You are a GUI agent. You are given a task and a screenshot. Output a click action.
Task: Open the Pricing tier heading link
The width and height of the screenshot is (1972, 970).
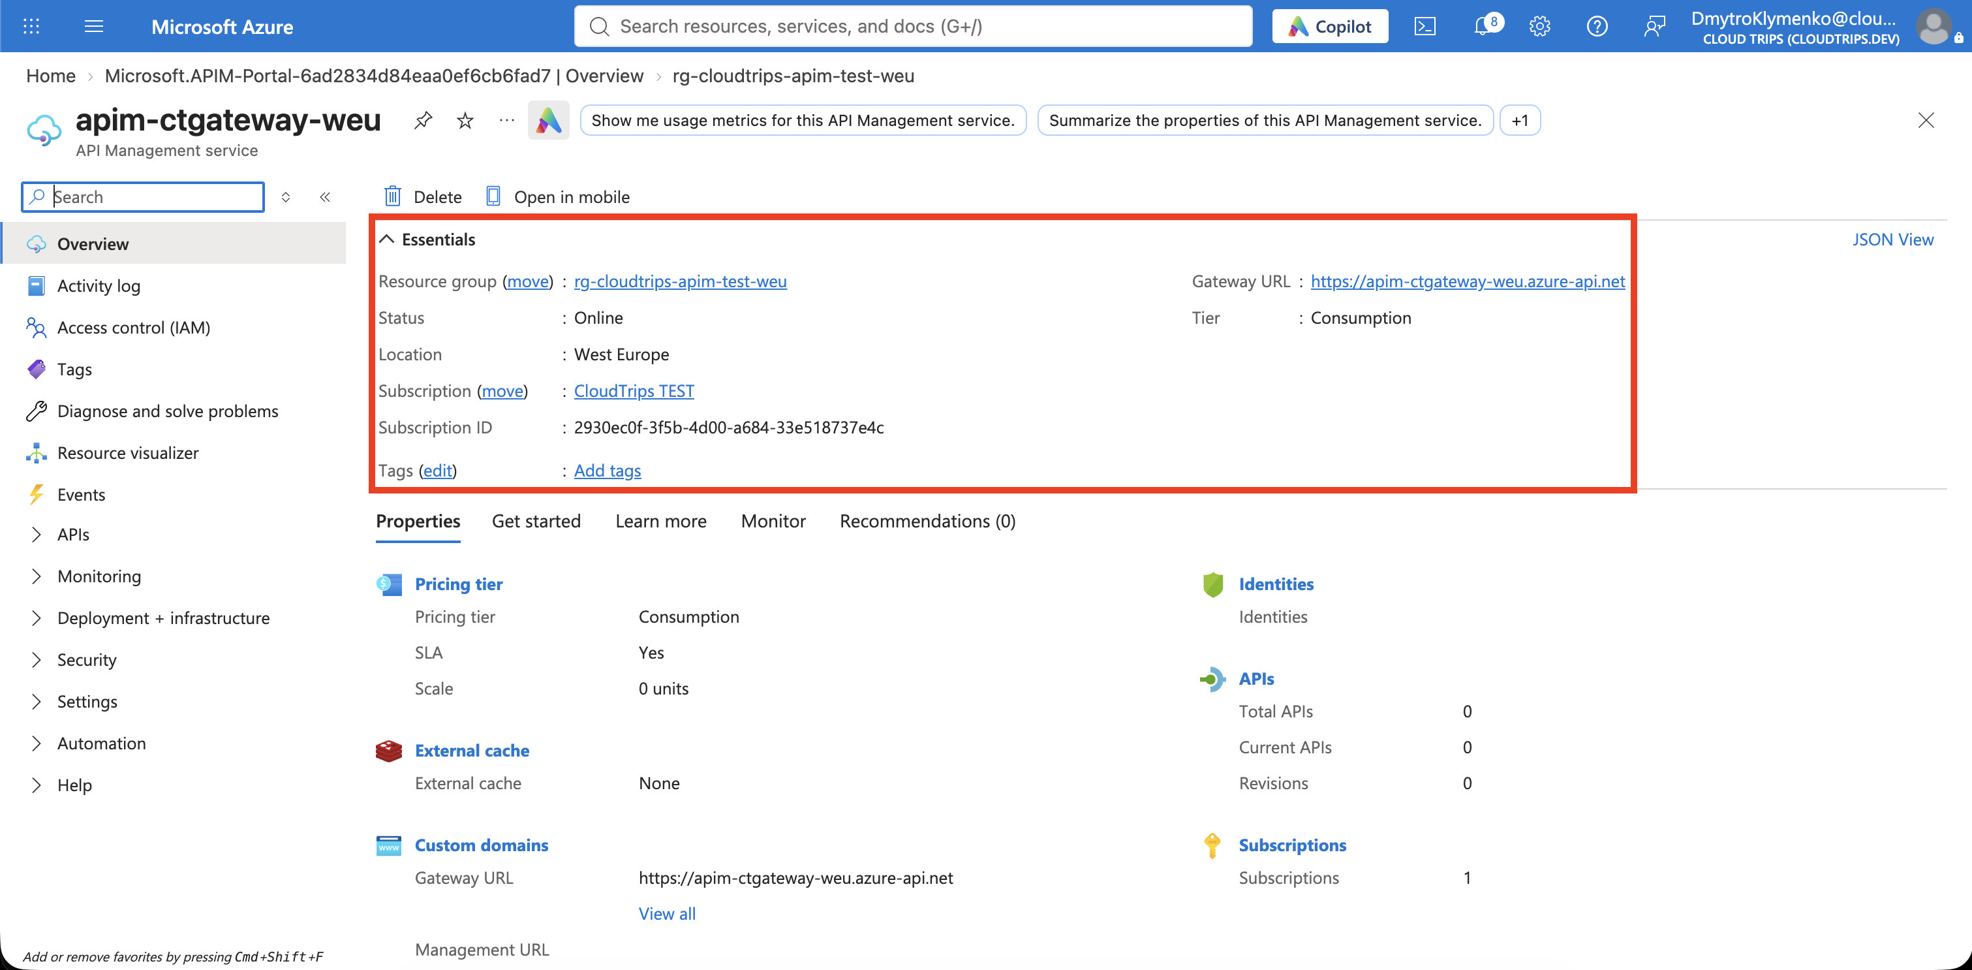coord(459,584)
